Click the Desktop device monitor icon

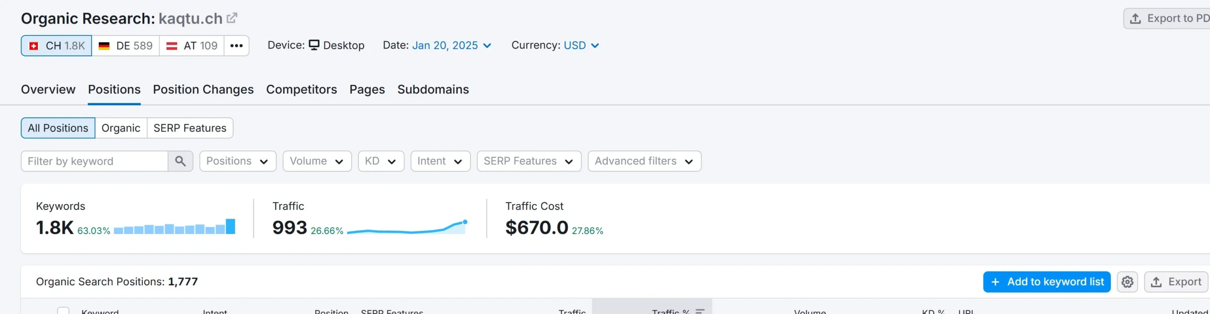pos(314,45)
